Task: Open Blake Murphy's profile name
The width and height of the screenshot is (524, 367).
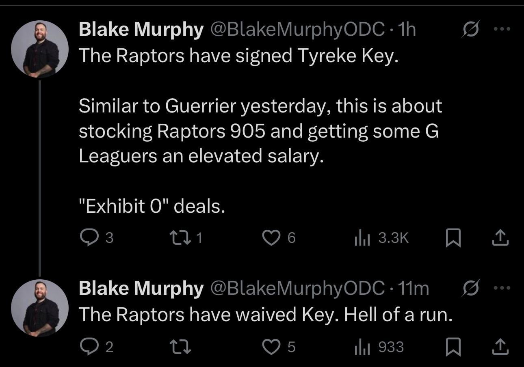Action: 140,28
